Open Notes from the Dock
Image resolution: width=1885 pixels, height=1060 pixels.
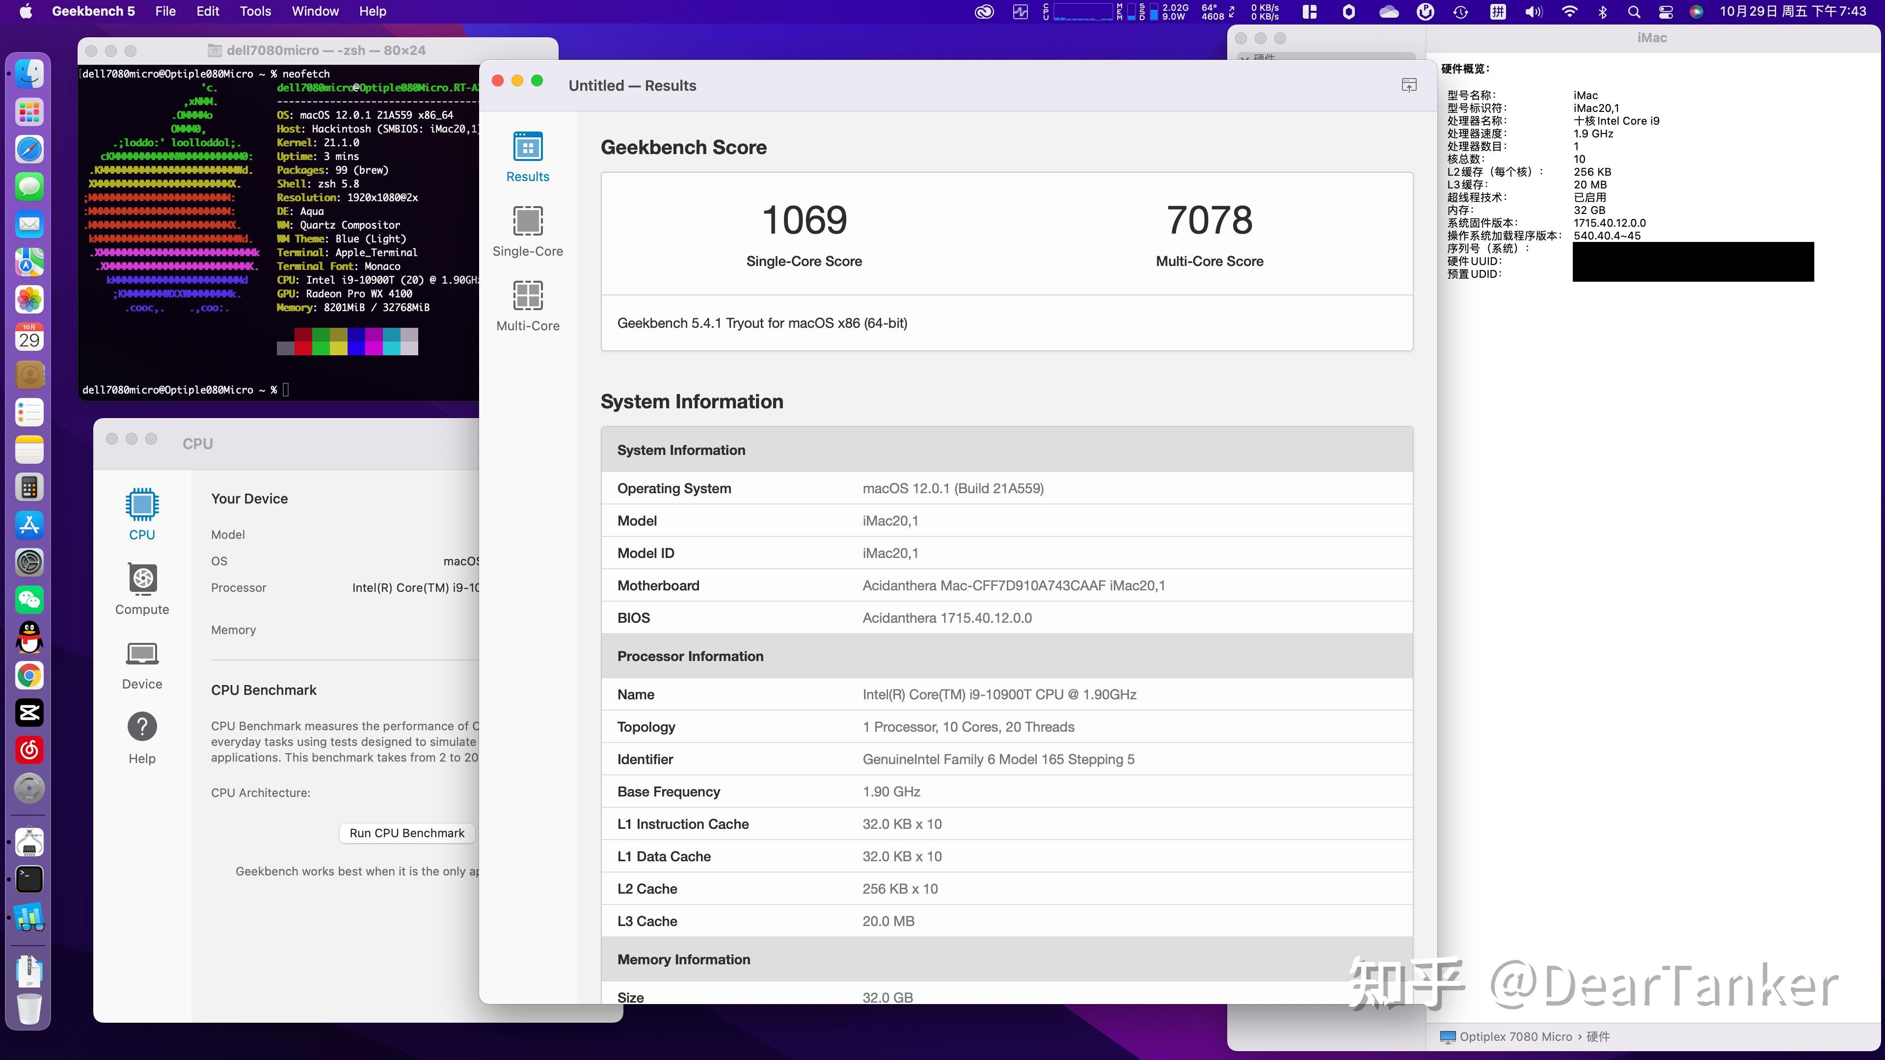tap(29, 449)
